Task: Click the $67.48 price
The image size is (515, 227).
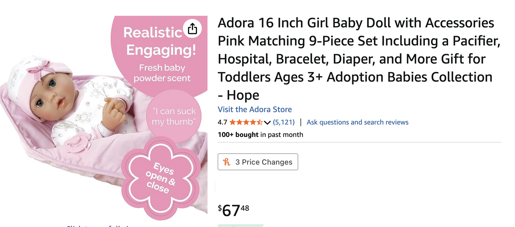Action: coord(233,210)
